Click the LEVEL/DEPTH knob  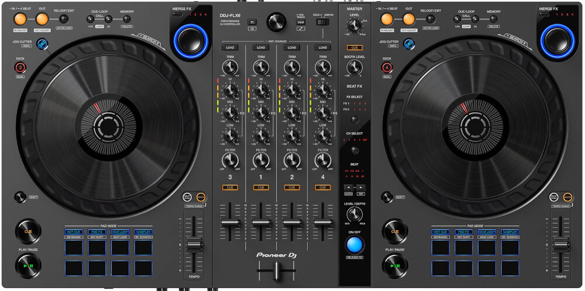[x=355, y=215]
